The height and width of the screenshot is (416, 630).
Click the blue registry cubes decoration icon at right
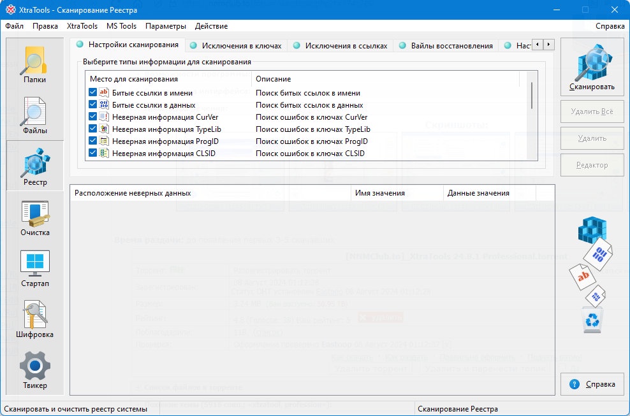[592, 230]
